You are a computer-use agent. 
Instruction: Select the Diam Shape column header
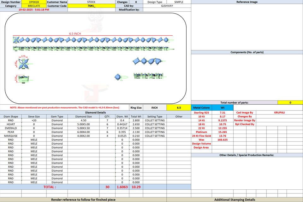[x=11, y=117]
